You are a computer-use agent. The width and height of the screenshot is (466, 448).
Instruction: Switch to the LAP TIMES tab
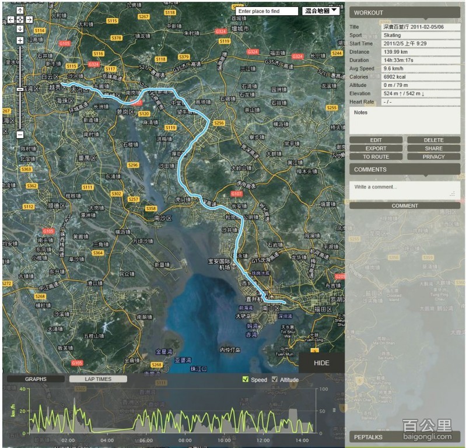click(98, 379)
